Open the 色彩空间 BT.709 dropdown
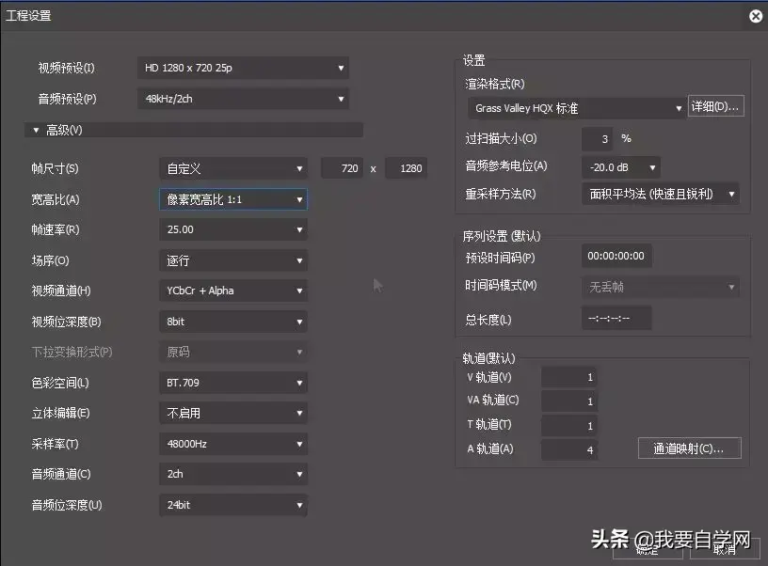Screen dimensions: 768x566 pos(233,383)
